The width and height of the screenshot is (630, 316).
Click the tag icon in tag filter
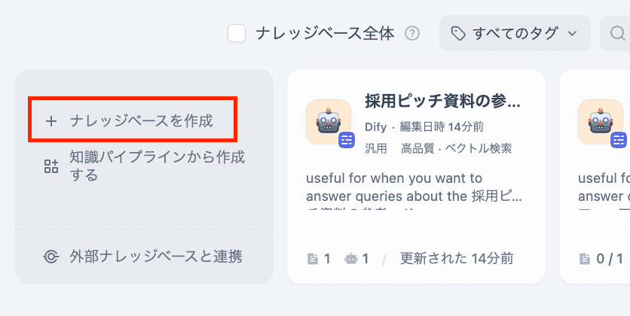tap(458, 33)
